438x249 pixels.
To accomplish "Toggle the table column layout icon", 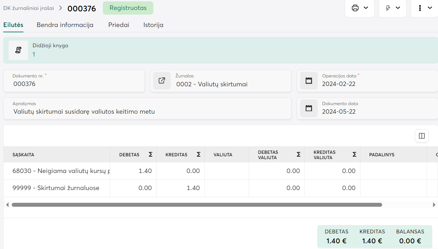I will 422,136.
